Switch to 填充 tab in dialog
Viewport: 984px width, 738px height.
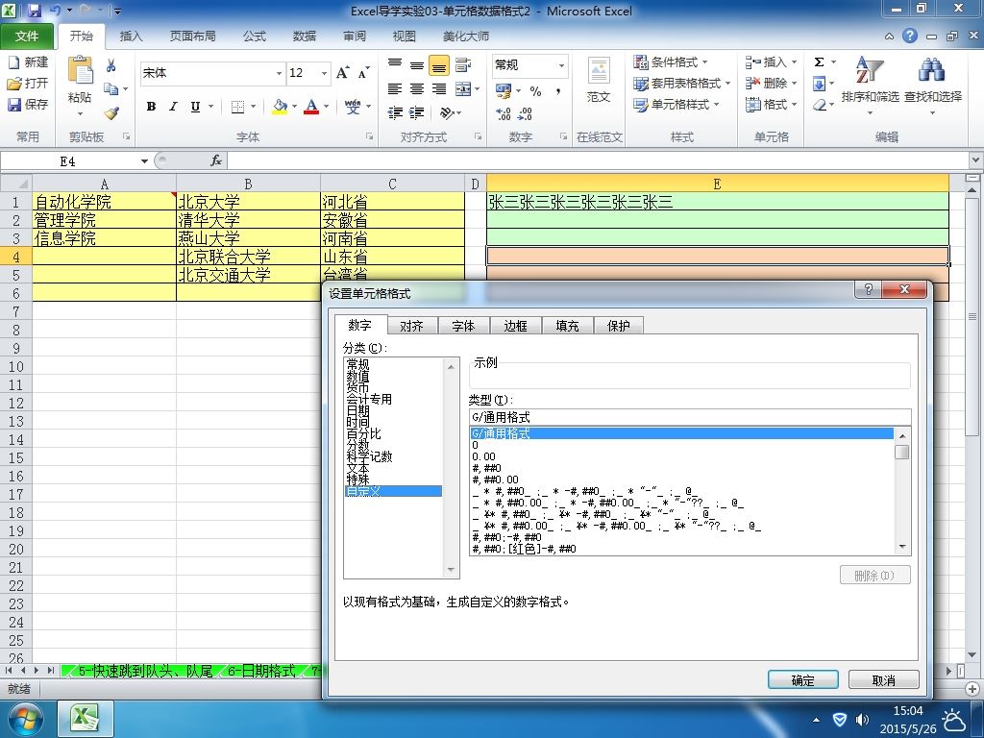567,326
